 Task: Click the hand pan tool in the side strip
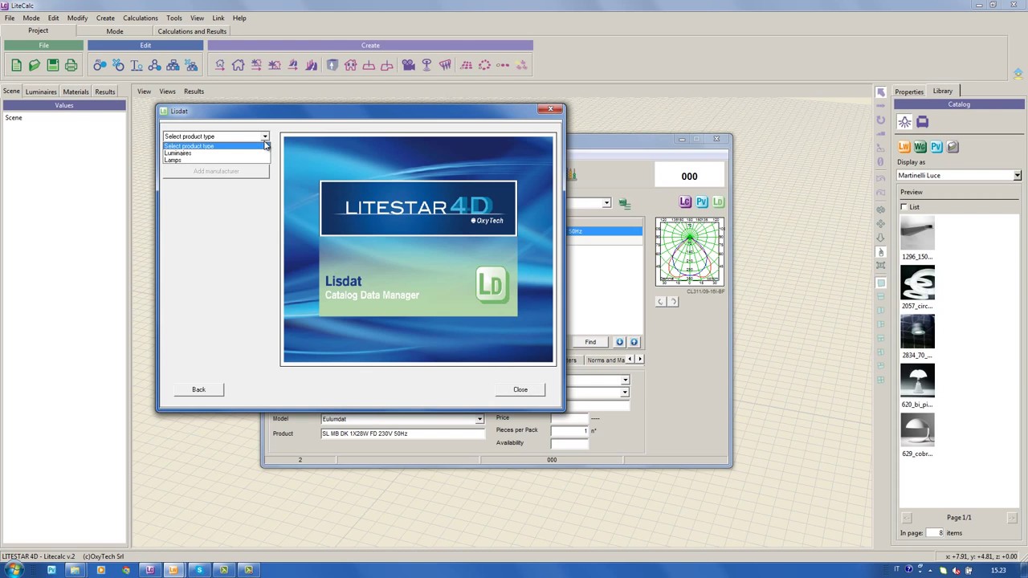point(881,252)
